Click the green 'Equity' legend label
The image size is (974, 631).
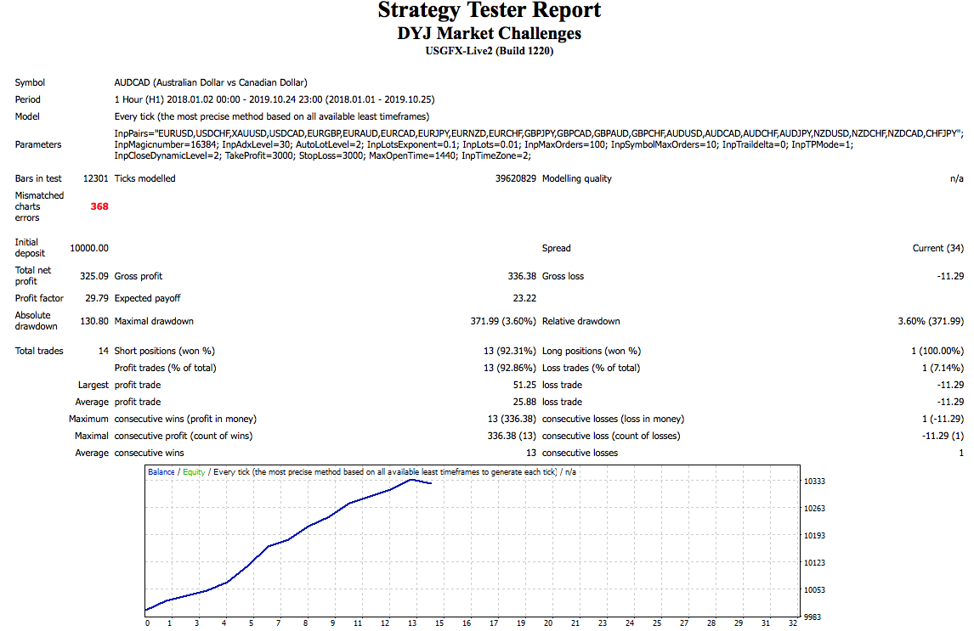[193, 472]
